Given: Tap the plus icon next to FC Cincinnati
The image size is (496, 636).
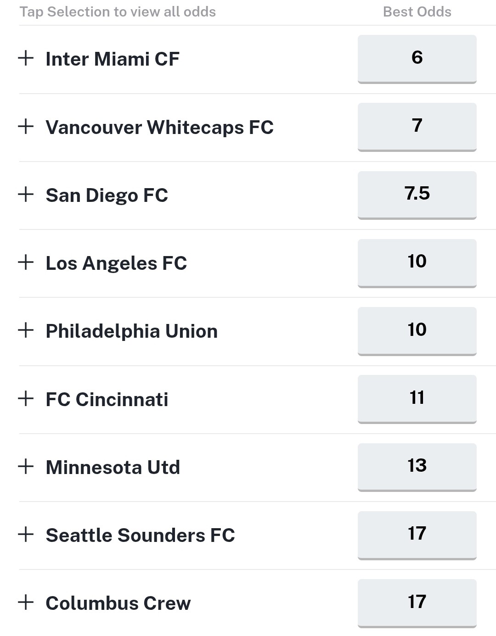Looking at the screenshot, I should click(x=26, y=398).
